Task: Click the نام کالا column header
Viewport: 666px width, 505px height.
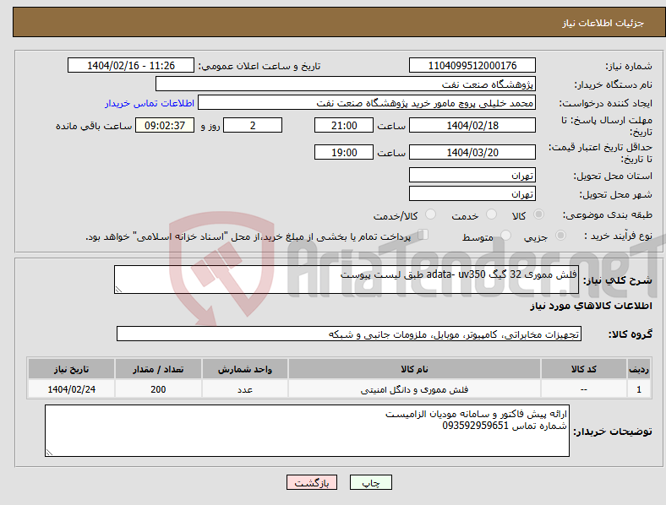Action: (414, 369)
